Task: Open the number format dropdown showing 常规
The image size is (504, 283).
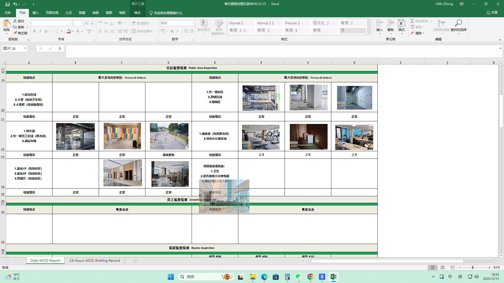Action: [192, 23]
